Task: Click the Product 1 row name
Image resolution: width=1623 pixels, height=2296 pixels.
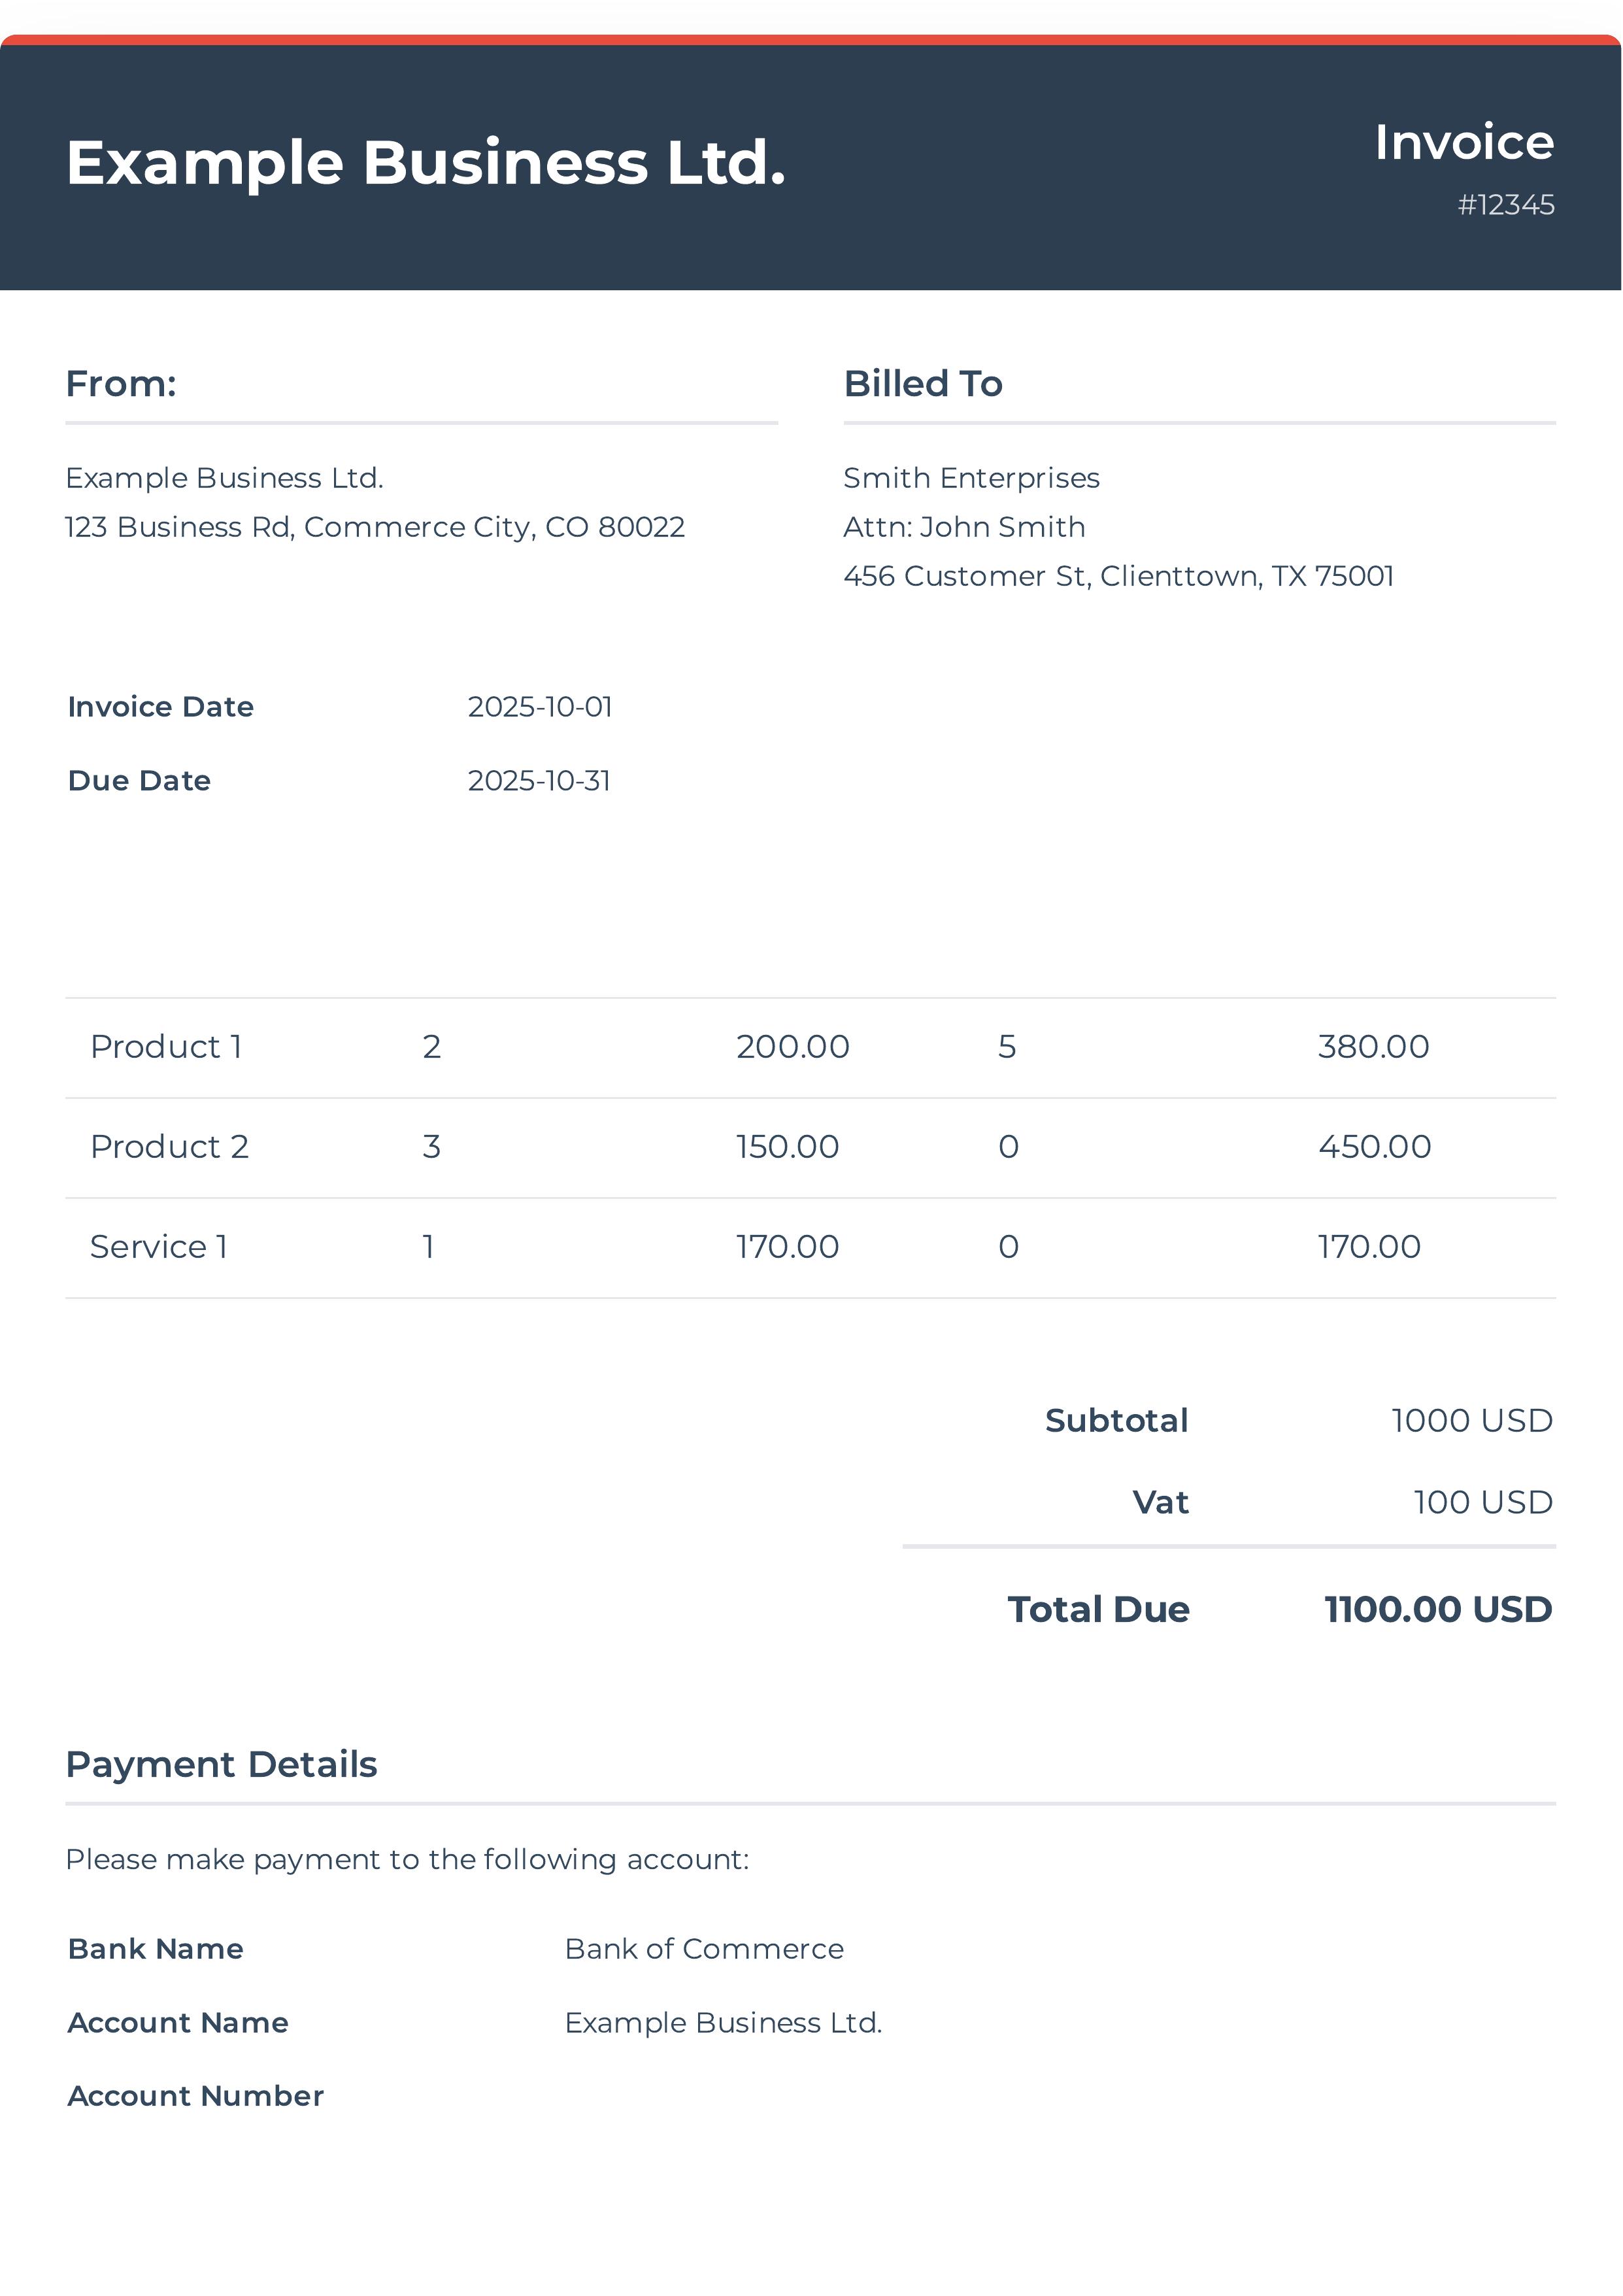Action: tap(166, 1047)
